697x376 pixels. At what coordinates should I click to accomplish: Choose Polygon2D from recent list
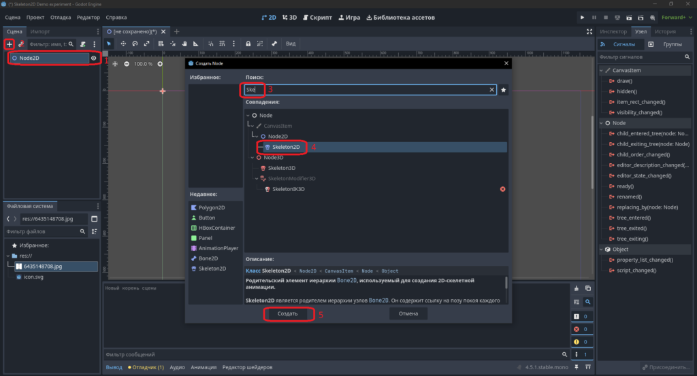(x=212, y=207)
